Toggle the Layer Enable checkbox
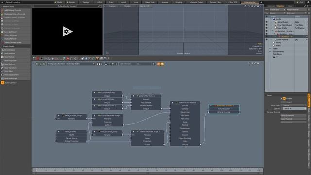 (284, 98)
